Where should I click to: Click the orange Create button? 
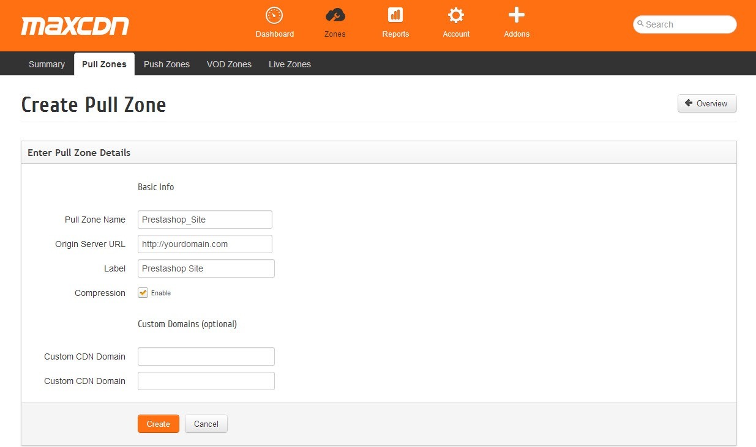159,424
